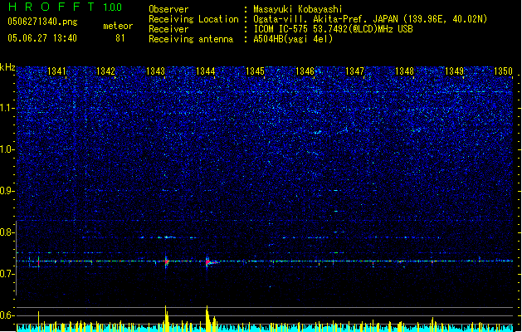Image resolution: width=522 pixels, height=332 pixels.
Task: Select the ICOM IC-575 receiver frequency text
Action: (333, 29)
